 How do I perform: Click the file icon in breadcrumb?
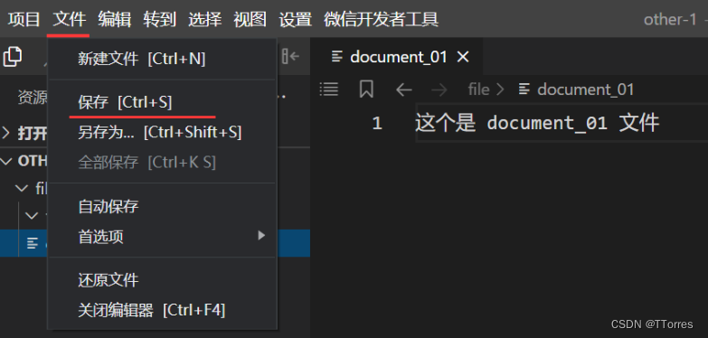coord(524,89)
